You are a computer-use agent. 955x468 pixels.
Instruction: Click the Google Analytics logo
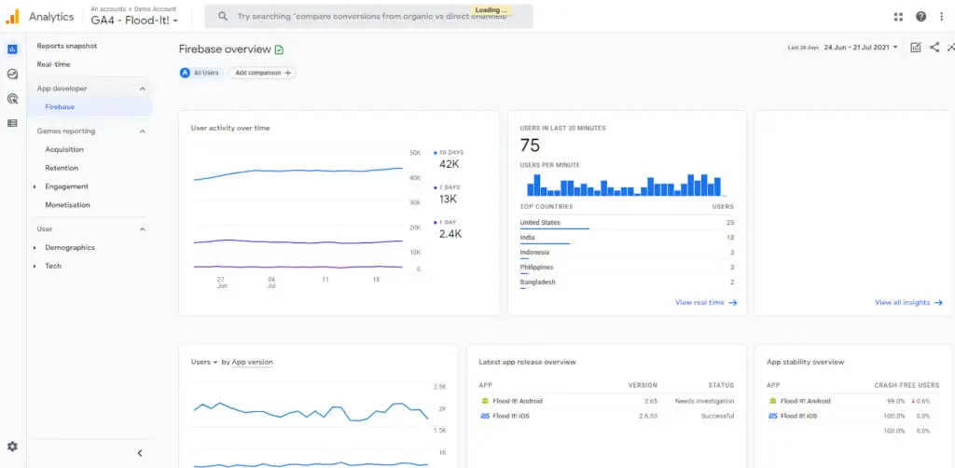[12, 17]
